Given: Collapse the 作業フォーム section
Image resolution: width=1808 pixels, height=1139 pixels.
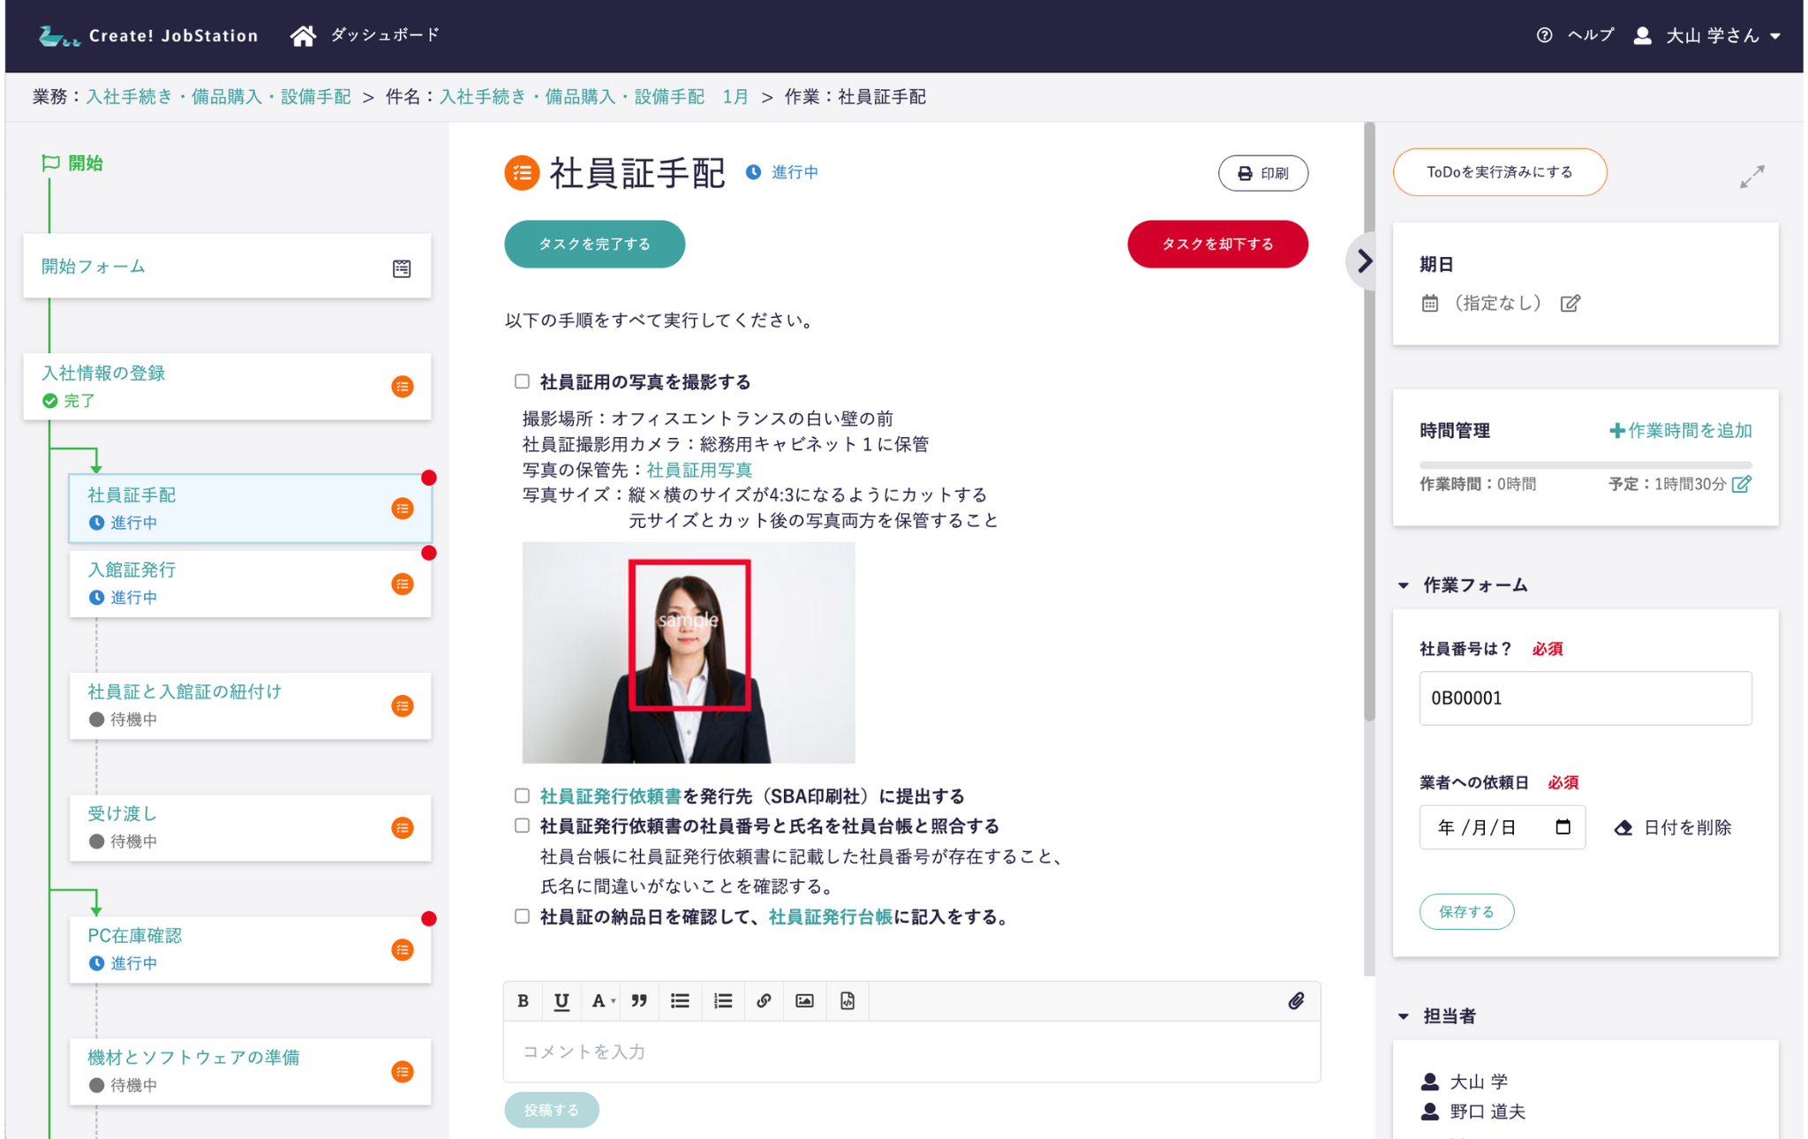Looking at the screenshot, I should [x=1404, y=584].
